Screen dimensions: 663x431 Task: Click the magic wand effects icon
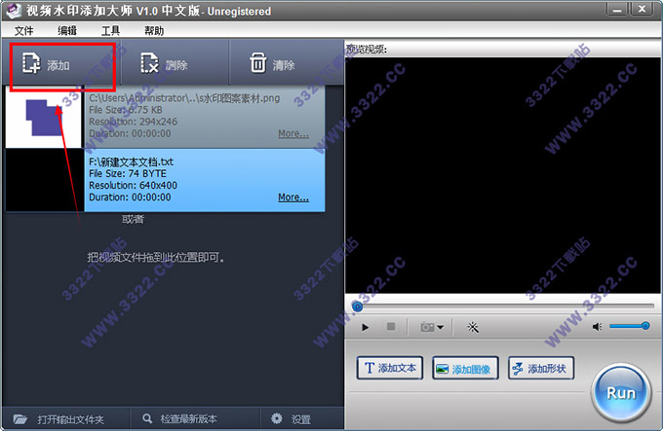pyautogui.click(x=473, y=327)
